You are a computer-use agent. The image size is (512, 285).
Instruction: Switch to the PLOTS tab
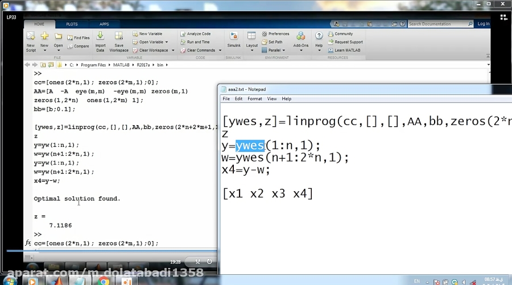(72, 24)
